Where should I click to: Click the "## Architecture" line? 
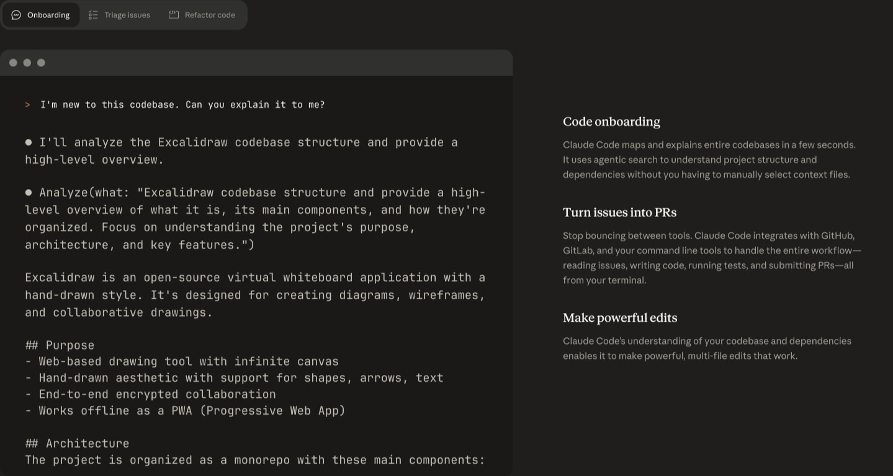[77, 443]
